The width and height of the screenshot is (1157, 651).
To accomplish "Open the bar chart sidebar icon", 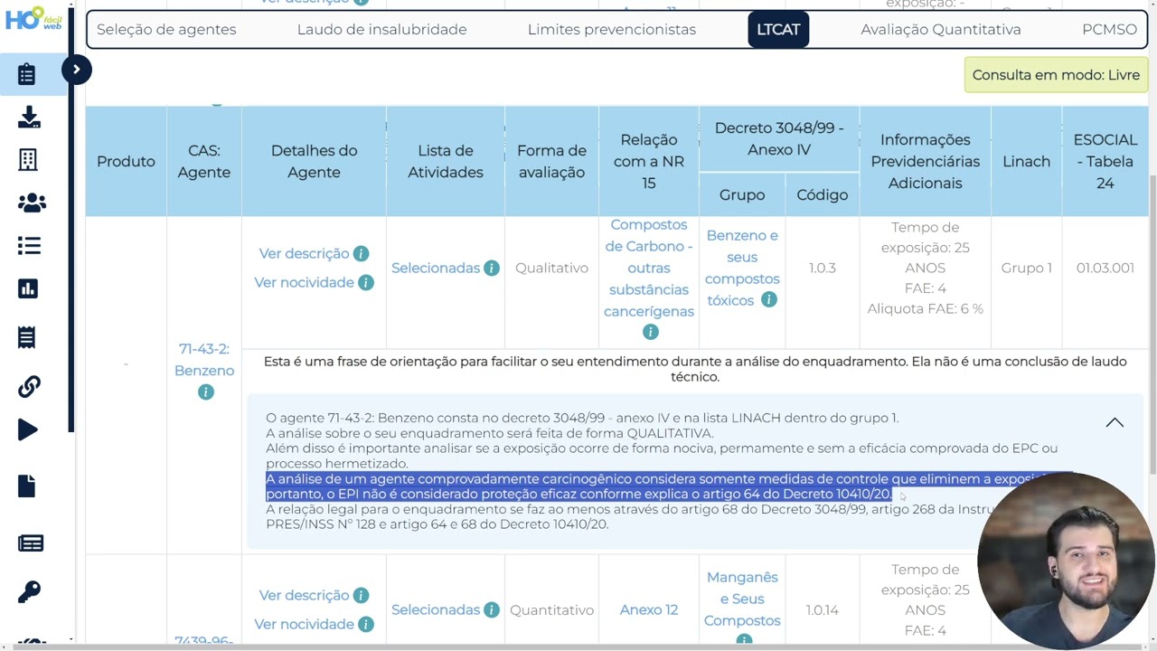I will click(x=28, y=288).
